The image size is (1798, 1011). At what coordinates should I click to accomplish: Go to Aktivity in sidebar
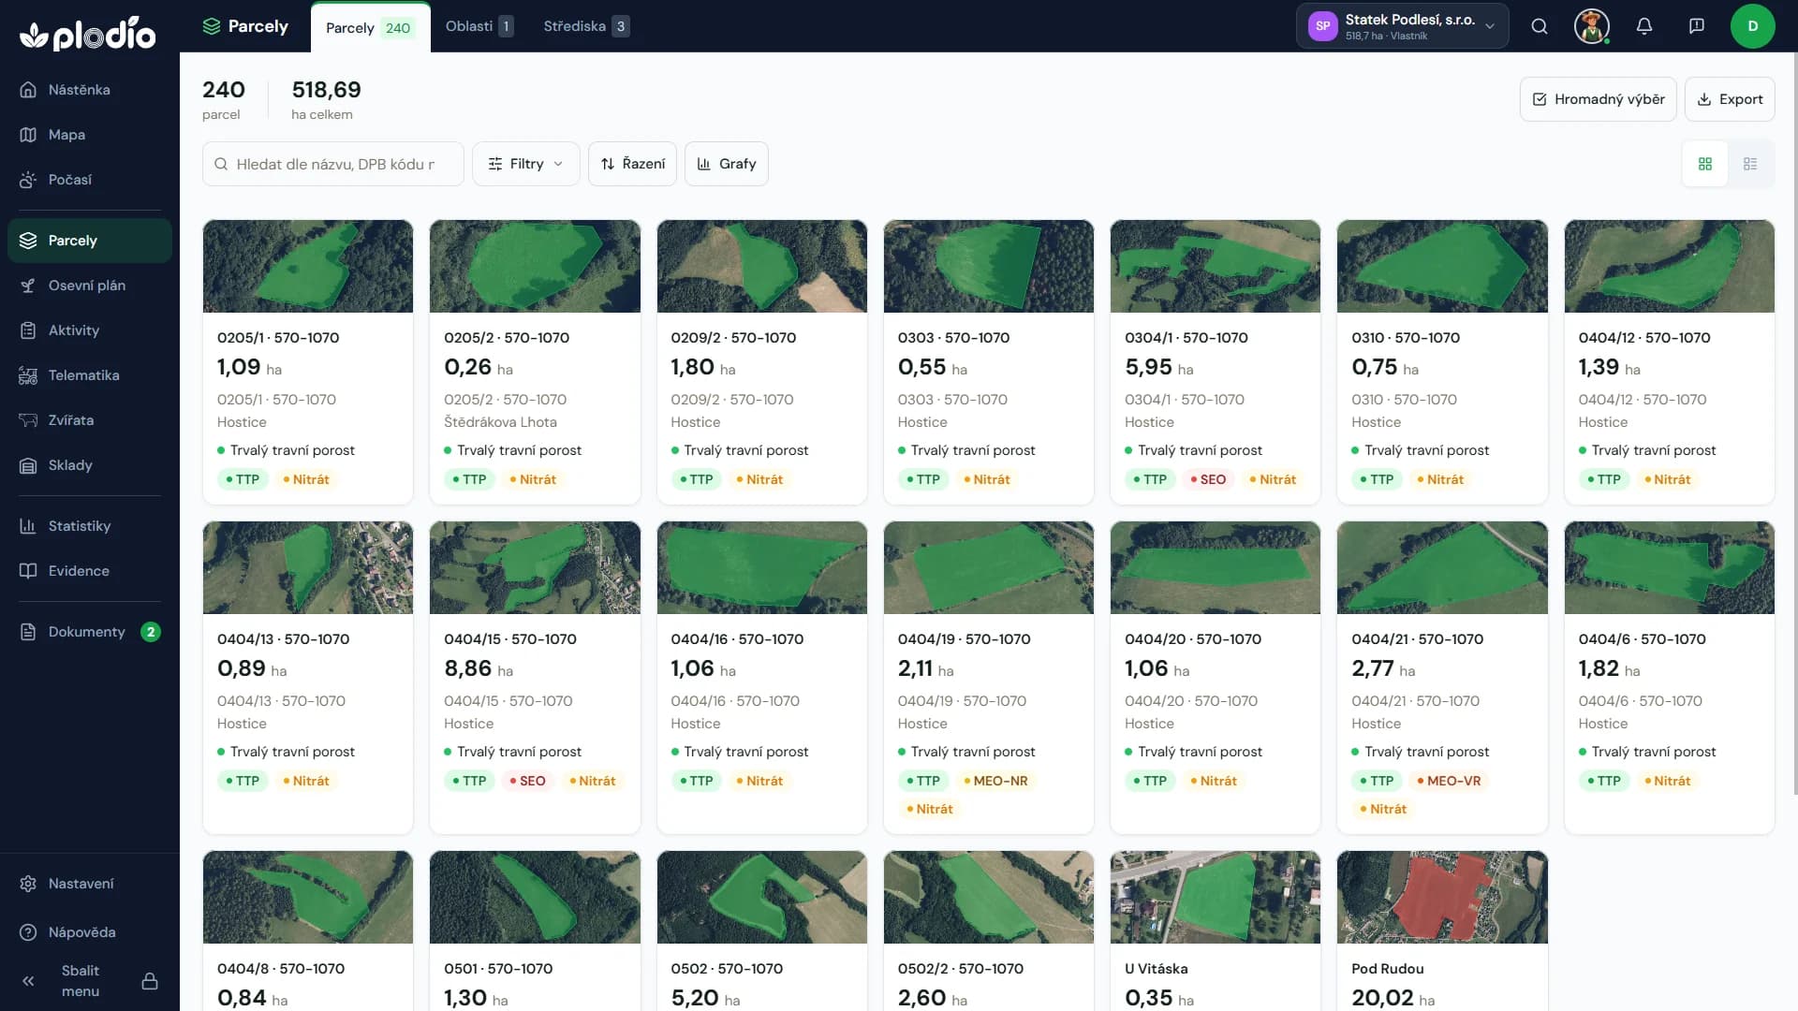pyautogui.click(x=90, y=330)
